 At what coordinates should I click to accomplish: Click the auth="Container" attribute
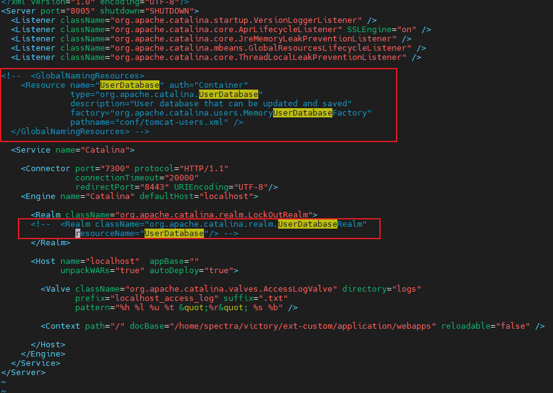[208, 85]
